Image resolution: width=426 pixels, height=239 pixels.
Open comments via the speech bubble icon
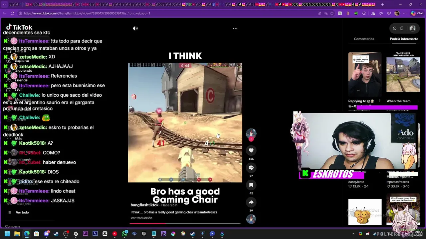click(251, 168)
